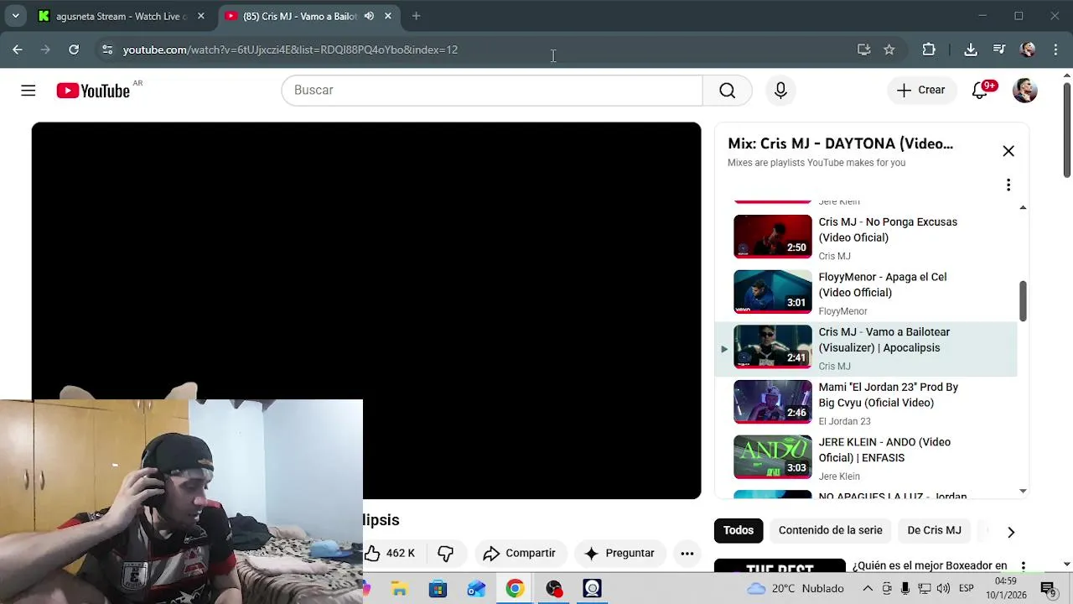Open Google Chrome taskbar icon
Screen dimensions: 1073x604
pos(515,589)
